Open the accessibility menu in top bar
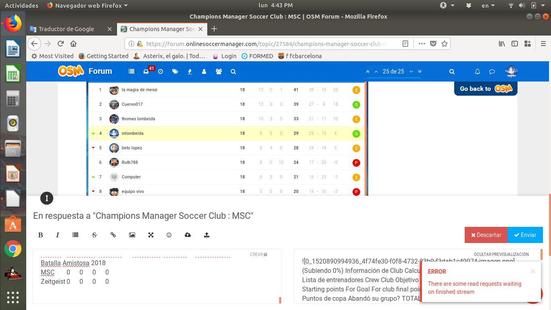 coord(447,6)
